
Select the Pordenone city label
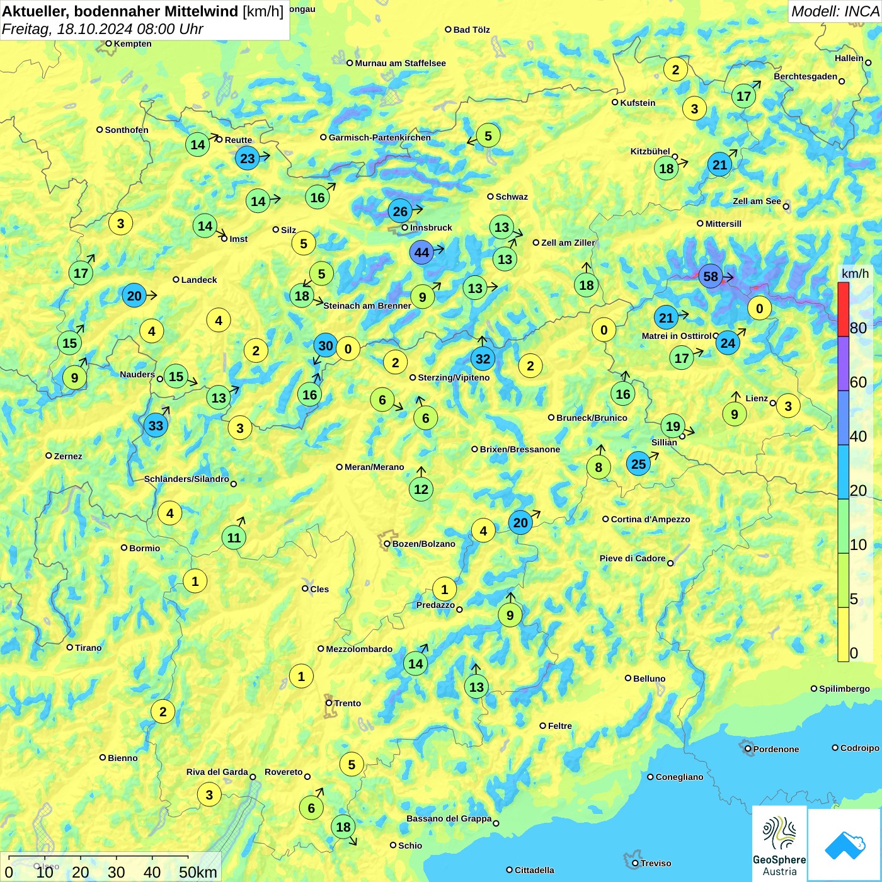tap(776, 749)
